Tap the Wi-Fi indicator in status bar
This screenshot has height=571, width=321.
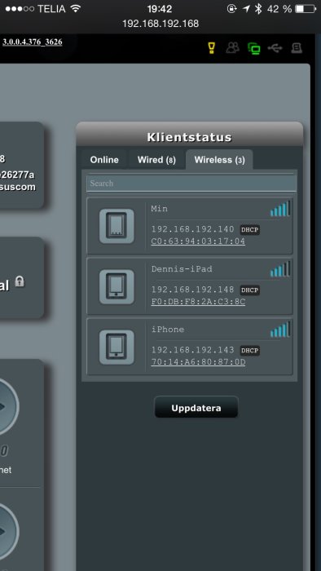[75, 8]
